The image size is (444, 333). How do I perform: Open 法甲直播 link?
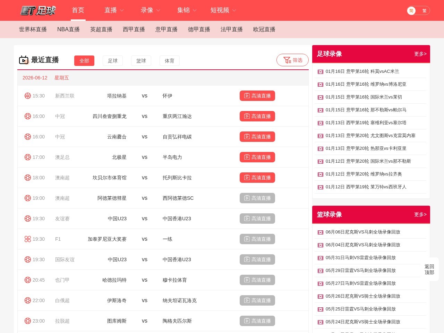click(x=232, y=29)
